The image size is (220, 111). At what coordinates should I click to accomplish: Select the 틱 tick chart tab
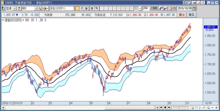pos(97,8)
